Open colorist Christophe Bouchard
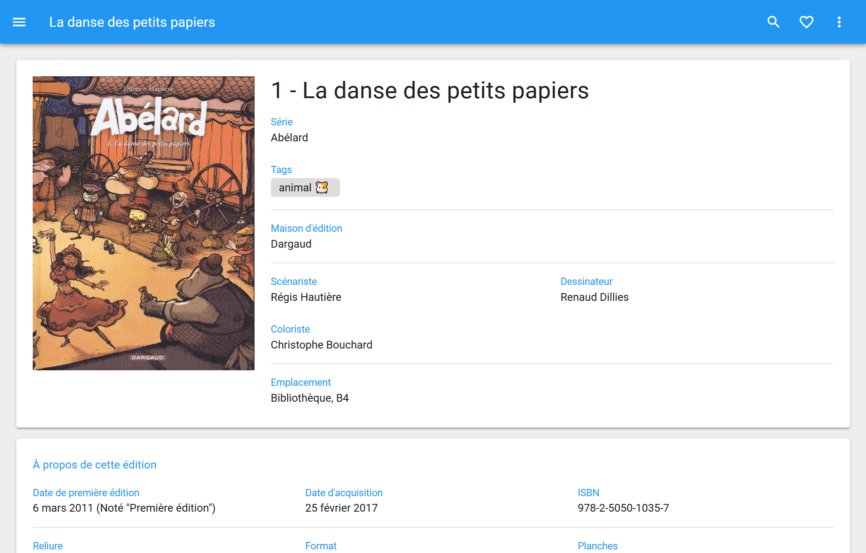 [321, 345]
